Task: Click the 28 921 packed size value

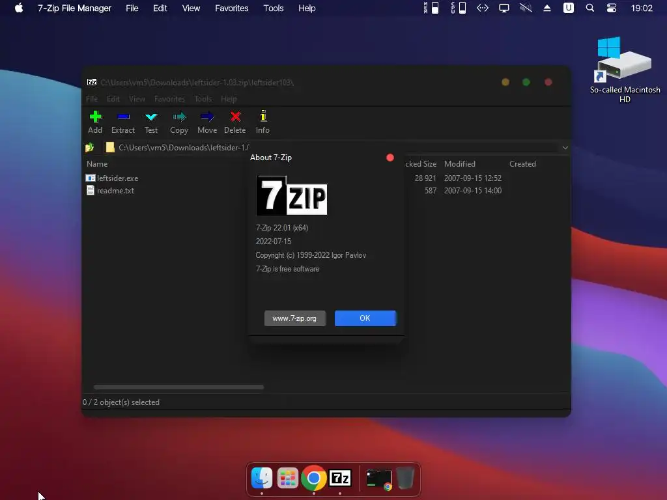Action: point(425,178)
